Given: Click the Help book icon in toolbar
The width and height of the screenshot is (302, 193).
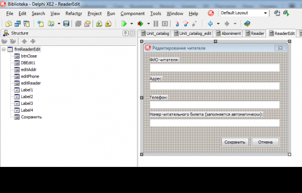Looking at the screenshot, I should (x=247, y=24).
